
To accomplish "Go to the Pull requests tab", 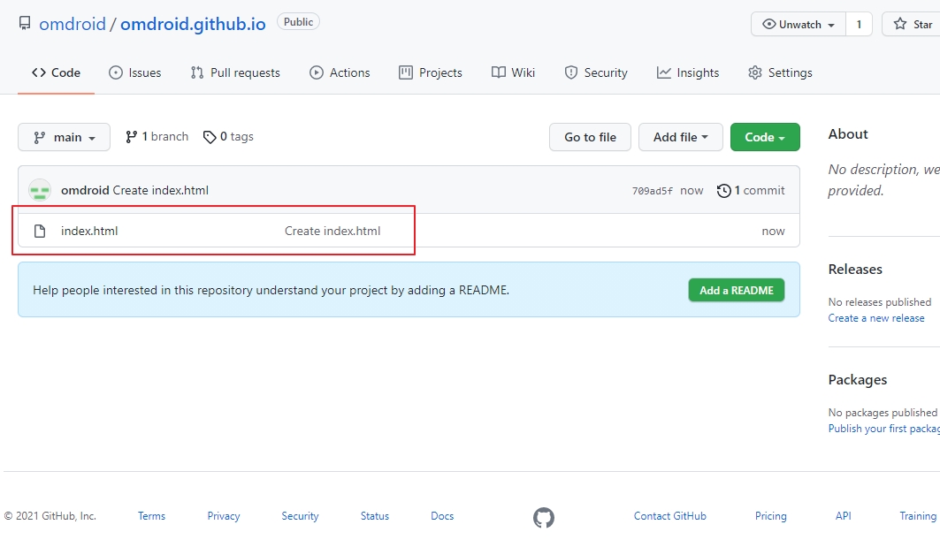I will pos(235,72).
